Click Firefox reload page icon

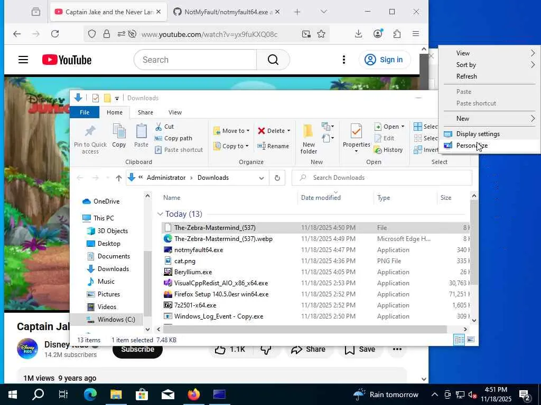click(x=55, y=34)
